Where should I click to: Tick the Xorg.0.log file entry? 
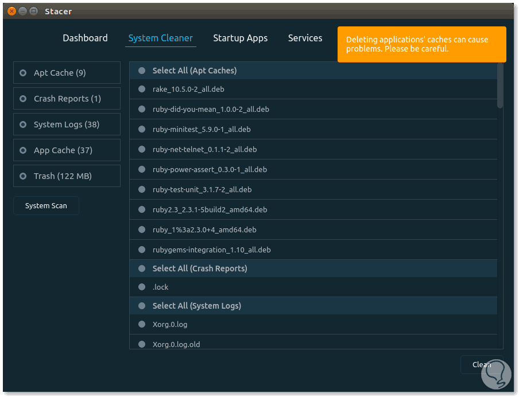142,324
